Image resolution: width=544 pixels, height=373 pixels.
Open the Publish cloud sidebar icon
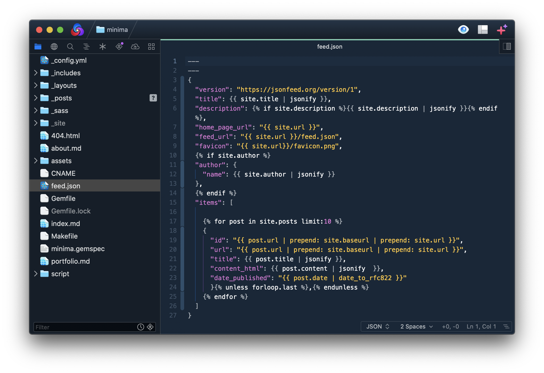coord(135,47)
